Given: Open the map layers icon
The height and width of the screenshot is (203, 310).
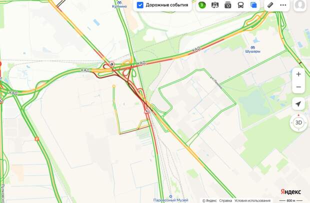Looking at the screenshot, I should coord(253,5).
